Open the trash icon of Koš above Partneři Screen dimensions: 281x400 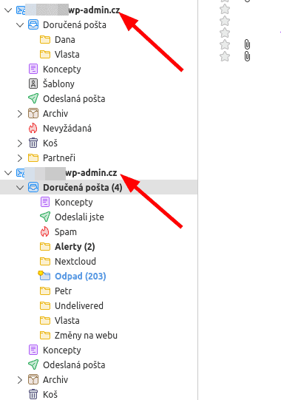coord(33,143)
